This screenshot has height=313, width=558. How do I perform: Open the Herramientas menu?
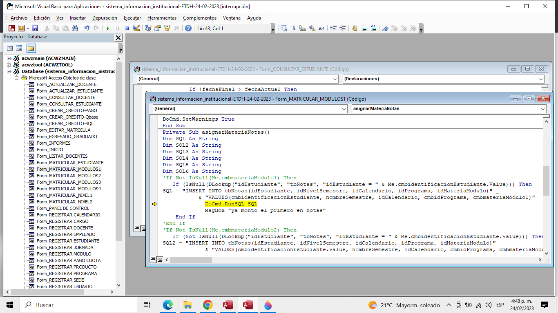click(x=162, y=18)
